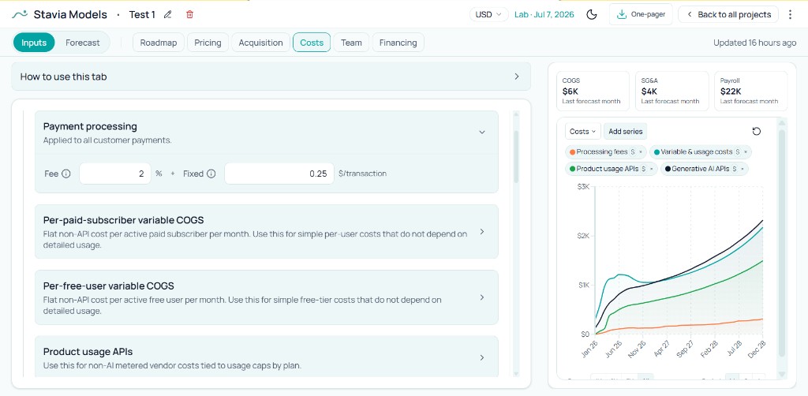Toggle the $ unit on Generative AI APIs chip
Viewport: 808px width, 396px height.
[735, 168]
